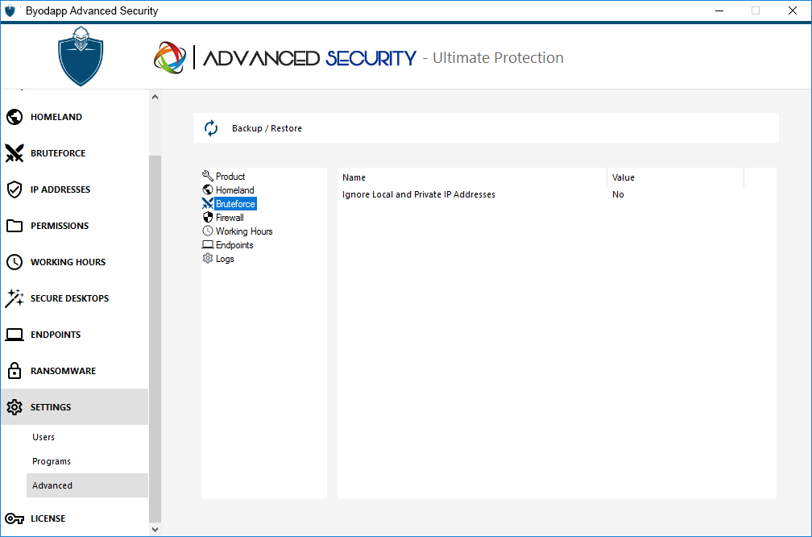The width and height of the screenshot is (812, 537).
Task: Click the 'No' value cell
Action: click(618, 194)
